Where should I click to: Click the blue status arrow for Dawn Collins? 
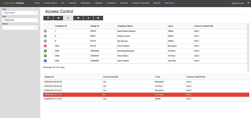tap(45, 61)
